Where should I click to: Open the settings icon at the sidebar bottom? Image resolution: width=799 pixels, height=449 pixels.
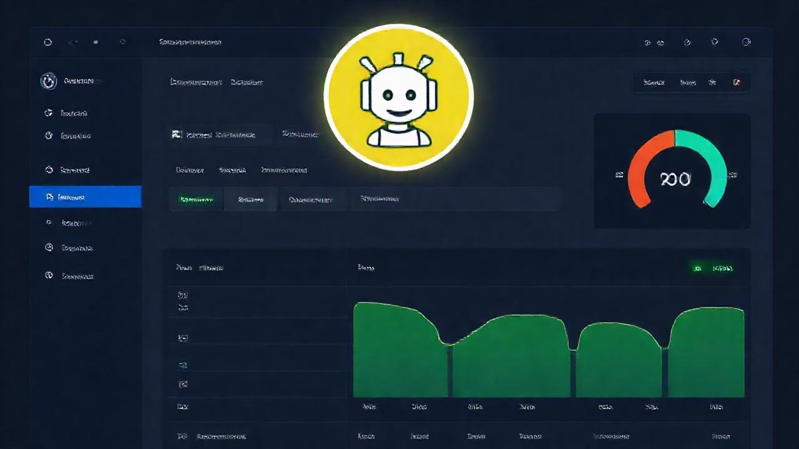click(x=48, y=276)
